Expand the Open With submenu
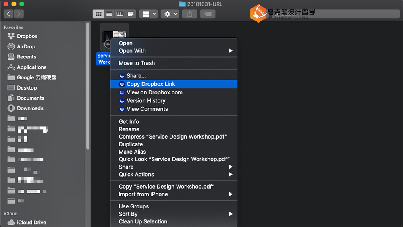The height and width of the screenshot is (227, 403). click(x=174, y=51)
